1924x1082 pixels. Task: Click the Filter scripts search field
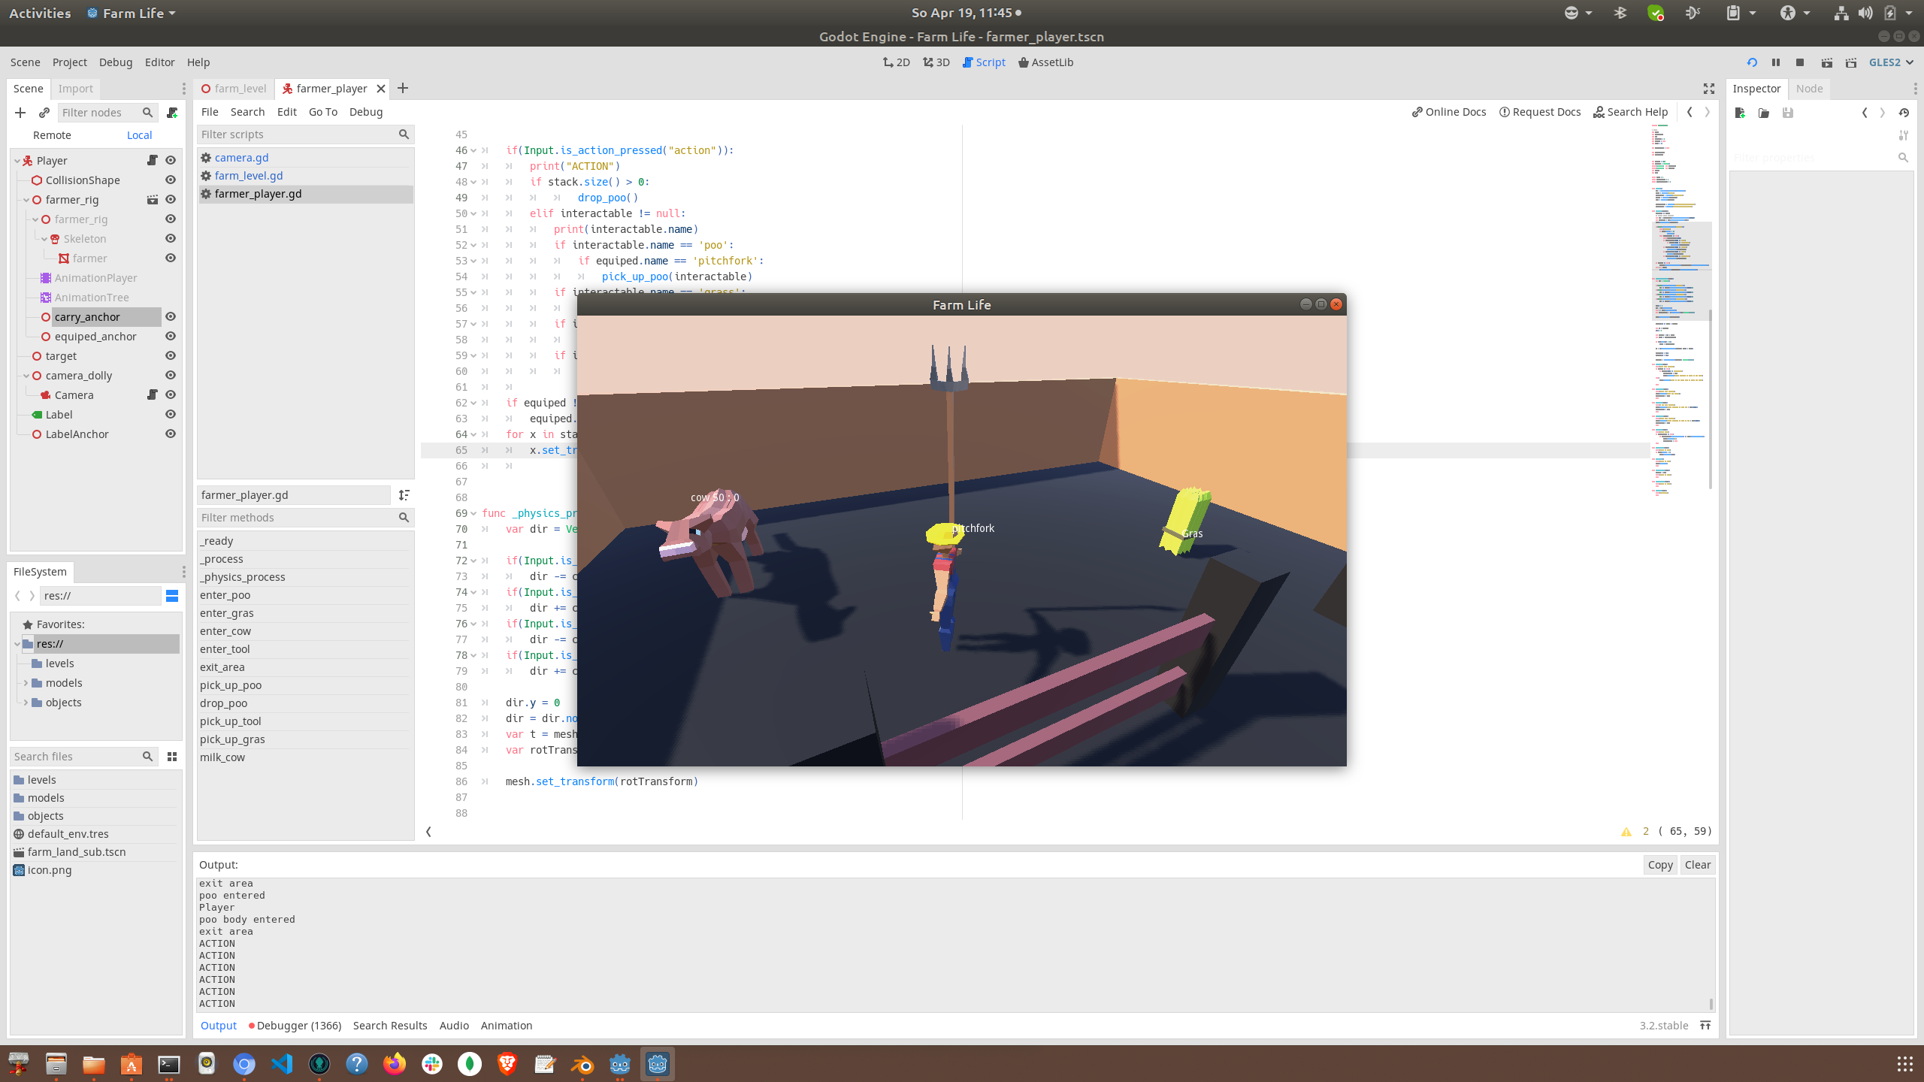click(298, 134)
